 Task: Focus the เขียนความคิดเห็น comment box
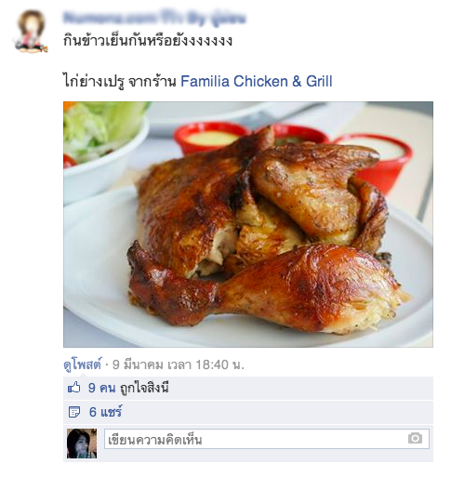point(267,439)
